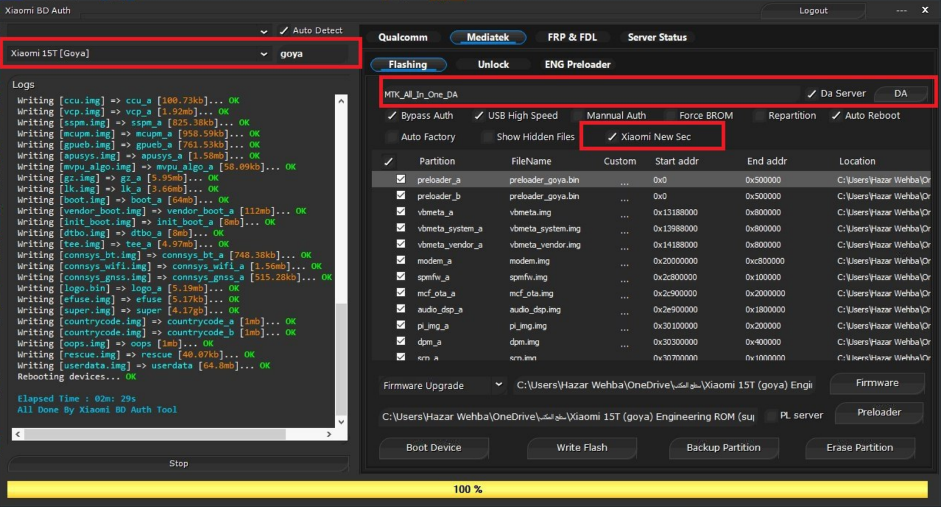Switch to the Mediatek tab
The height and width of the screenshot is (507, 941).
488,37
